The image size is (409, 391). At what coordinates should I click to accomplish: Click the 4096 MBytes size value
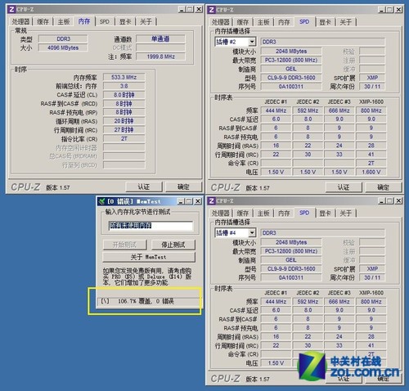(x=63, y=47)
